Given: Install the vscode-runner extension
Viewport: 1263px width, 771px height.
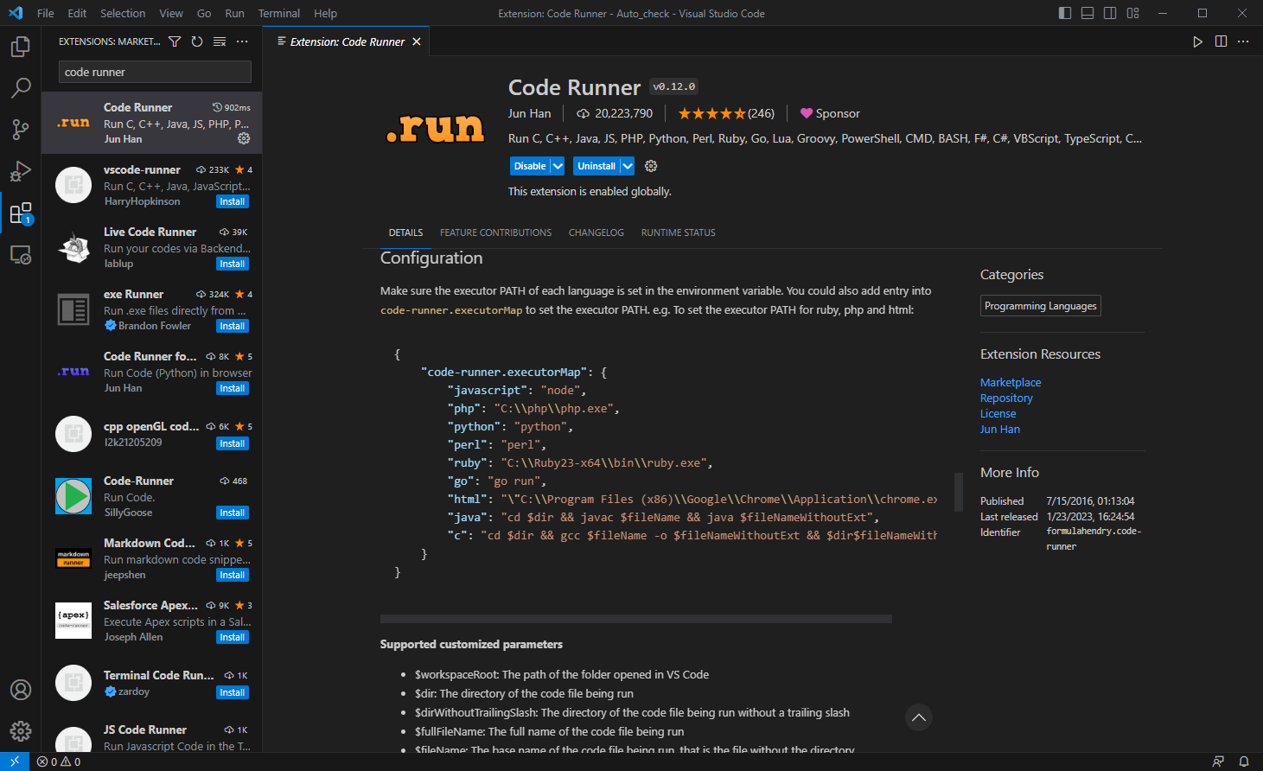Looking at the screenshot, I should (233, 201).
